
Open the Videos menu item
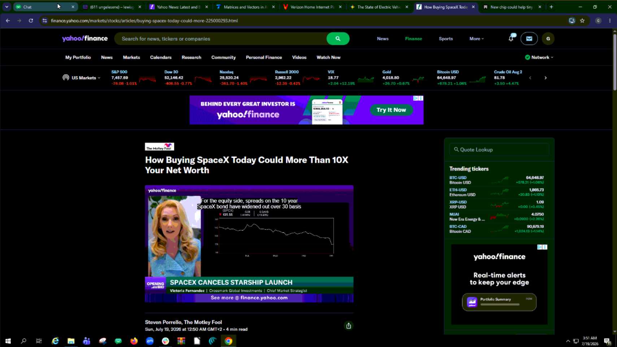point(299,57)
